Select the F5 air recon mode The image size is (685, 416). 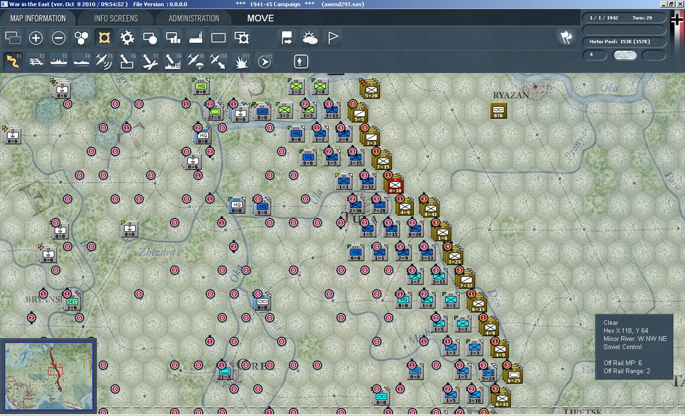104,61
